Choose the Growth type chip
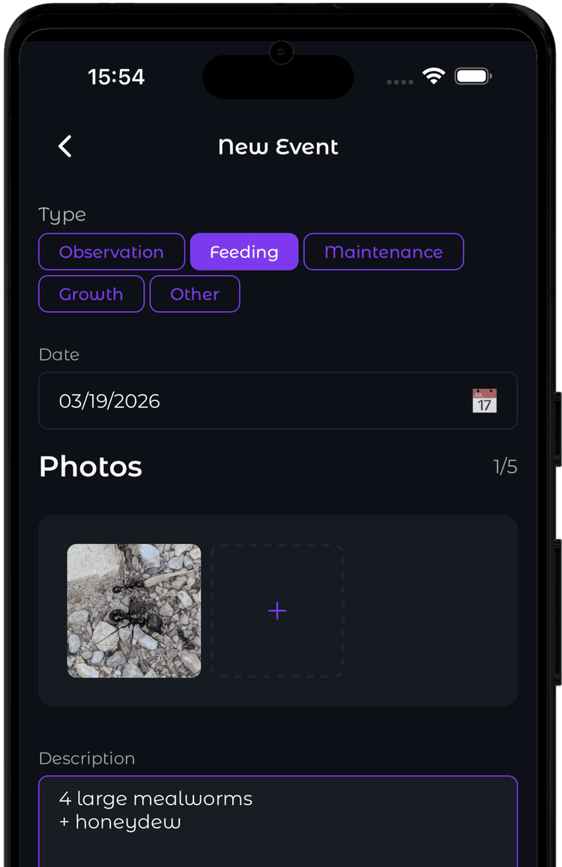Image resolution: width=562 pixels, height=867 pixels. [x=91, y=294]
